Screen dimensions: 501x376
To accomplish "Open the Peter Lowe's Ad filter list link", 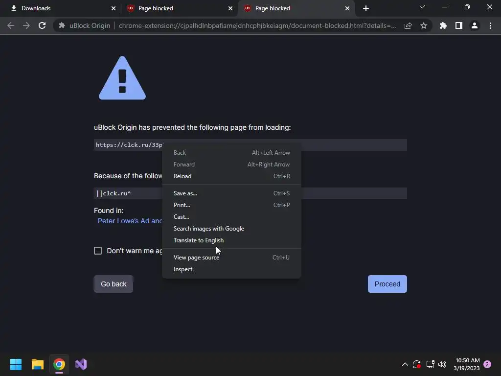I will click(x=130, y=221).
